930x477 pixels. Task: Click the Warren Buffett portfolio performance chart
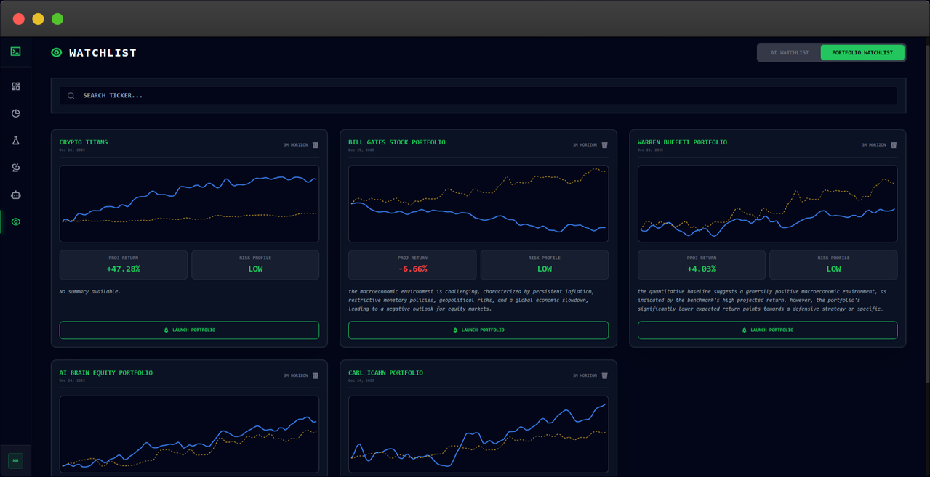767,204
